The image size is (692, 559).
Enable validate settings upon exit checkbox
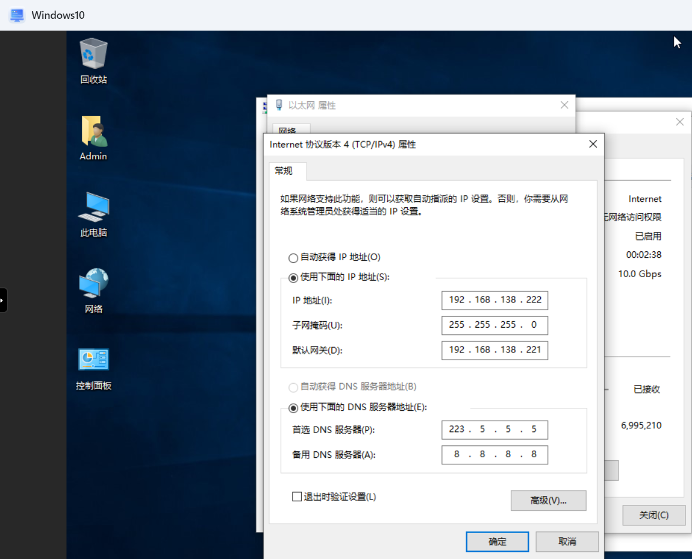coord(297,497)
